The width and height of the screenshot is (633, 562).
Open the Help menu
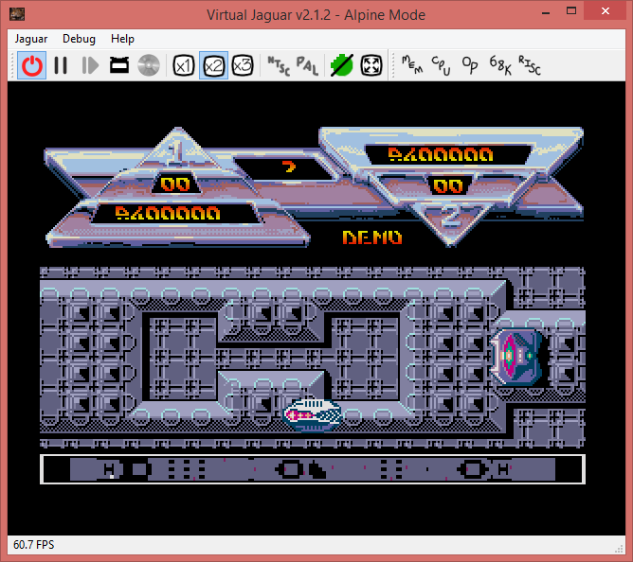(x=122, y=39)
